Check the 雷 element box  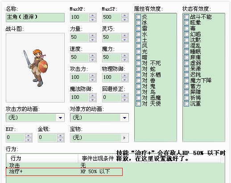pos(138,28)
